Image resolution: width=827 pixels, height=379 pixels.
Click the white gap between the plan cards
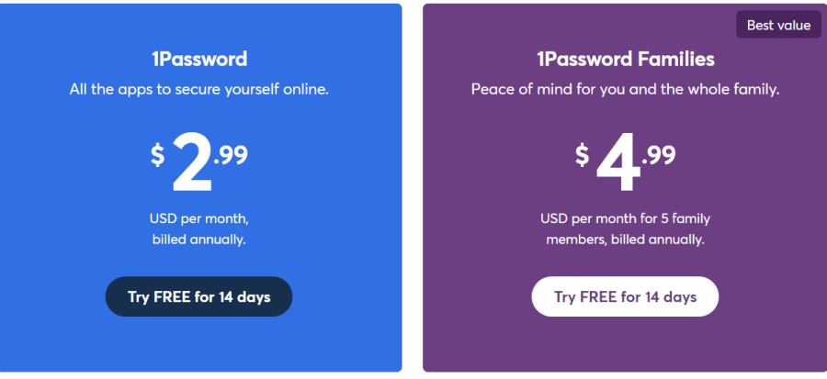[x=413, y=187]
